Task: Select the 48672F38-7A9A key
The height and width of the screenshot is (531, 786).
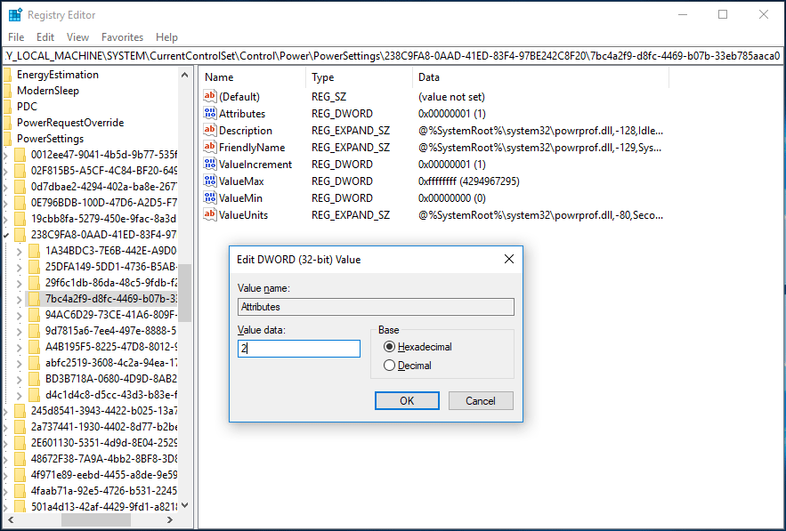Action: (104, 459)
